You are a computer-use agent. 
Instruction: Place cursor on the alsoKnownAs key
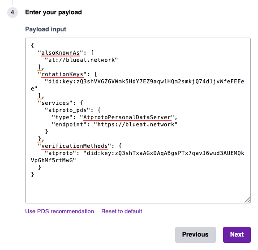(60, 53)
